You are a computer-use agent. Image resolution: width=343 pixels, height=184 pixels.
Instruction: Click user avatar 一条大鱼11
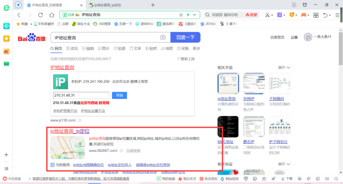(308, 37)
